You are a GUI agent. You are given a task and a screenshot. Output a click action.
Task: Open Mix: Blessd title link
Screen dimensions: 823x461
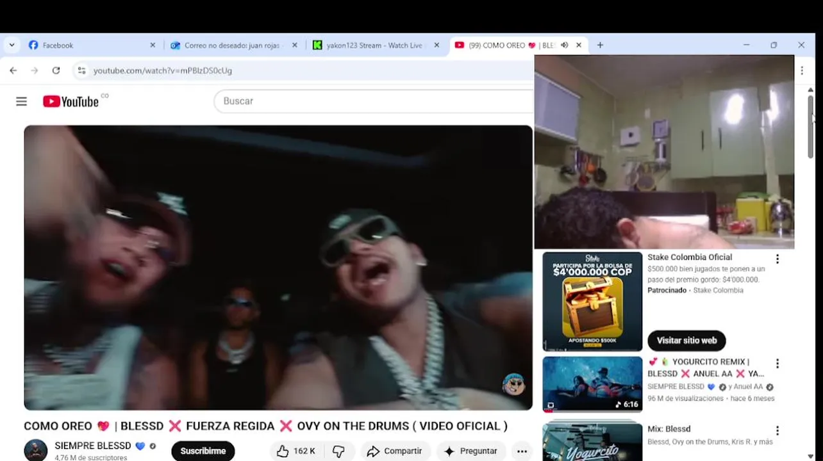(x=669, y=429)
